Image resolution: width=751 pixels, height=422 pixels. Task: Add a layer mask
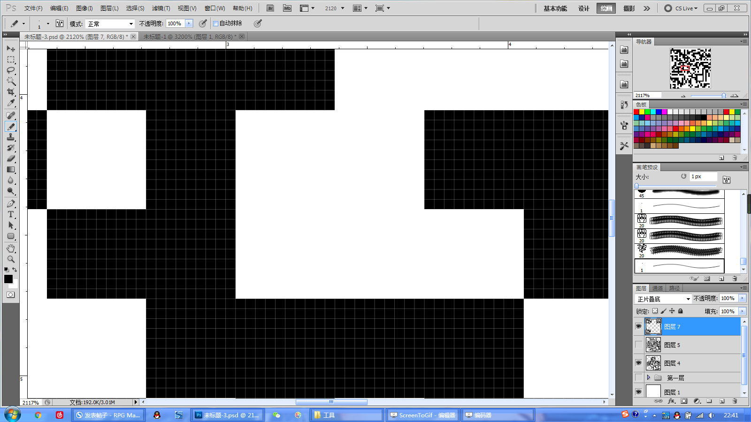pos(684,401)
